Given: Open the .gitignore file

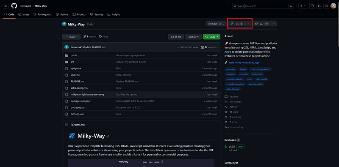Looking at the screenshot, I should tap(76, 68).
